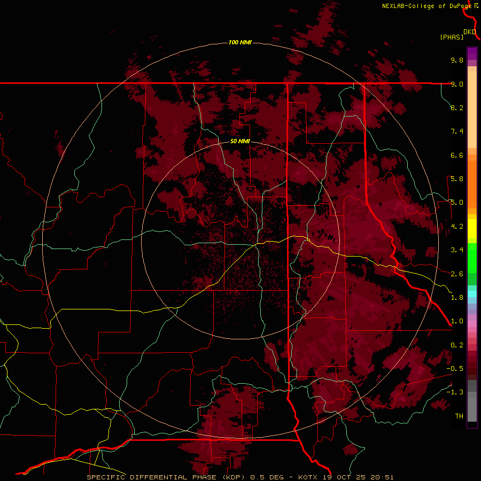Click the 5.0 value on the scale

pos(457,203)
